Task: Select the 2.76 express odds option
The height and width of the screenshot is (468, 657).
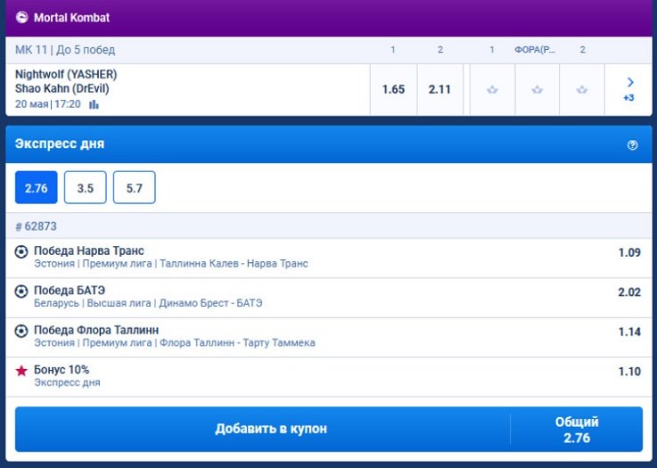Action: (36, 188)
